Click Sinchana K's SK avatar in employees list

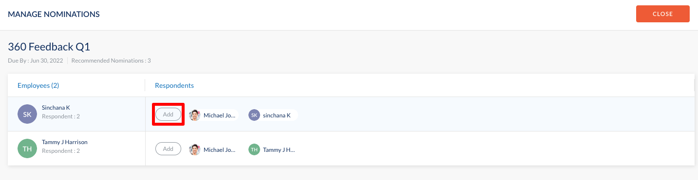point(27,114)
